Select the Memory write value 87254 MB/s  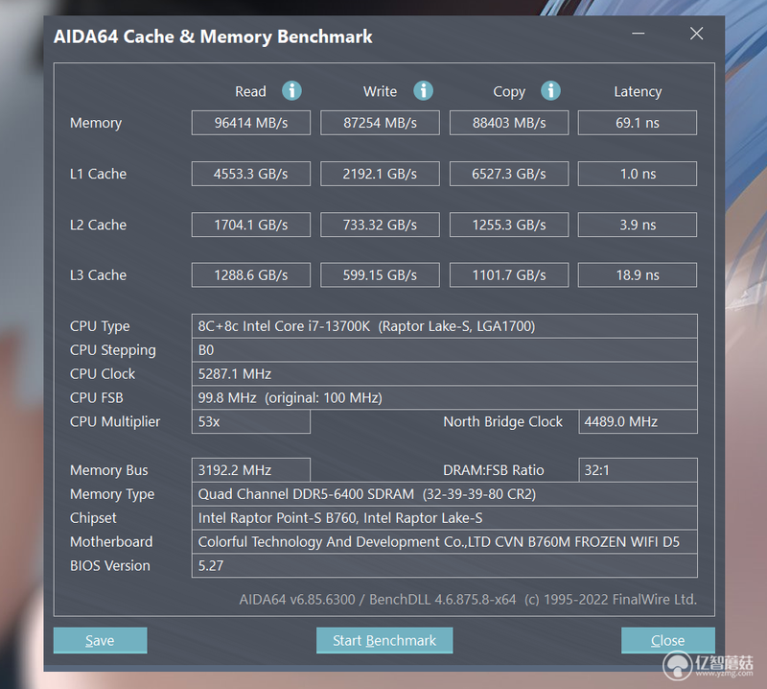[x=380, y=123]
